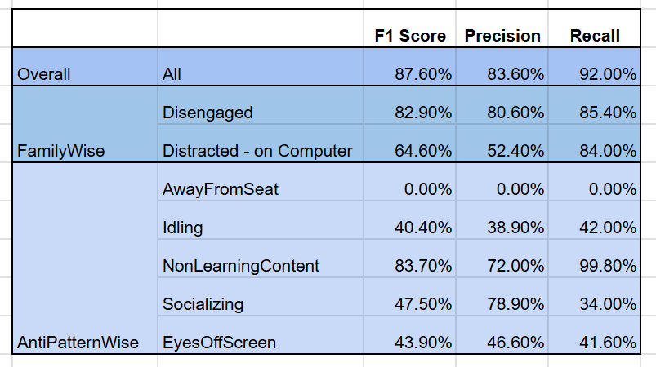
Task: Select the Recall header cell
Action: point(595,36)
